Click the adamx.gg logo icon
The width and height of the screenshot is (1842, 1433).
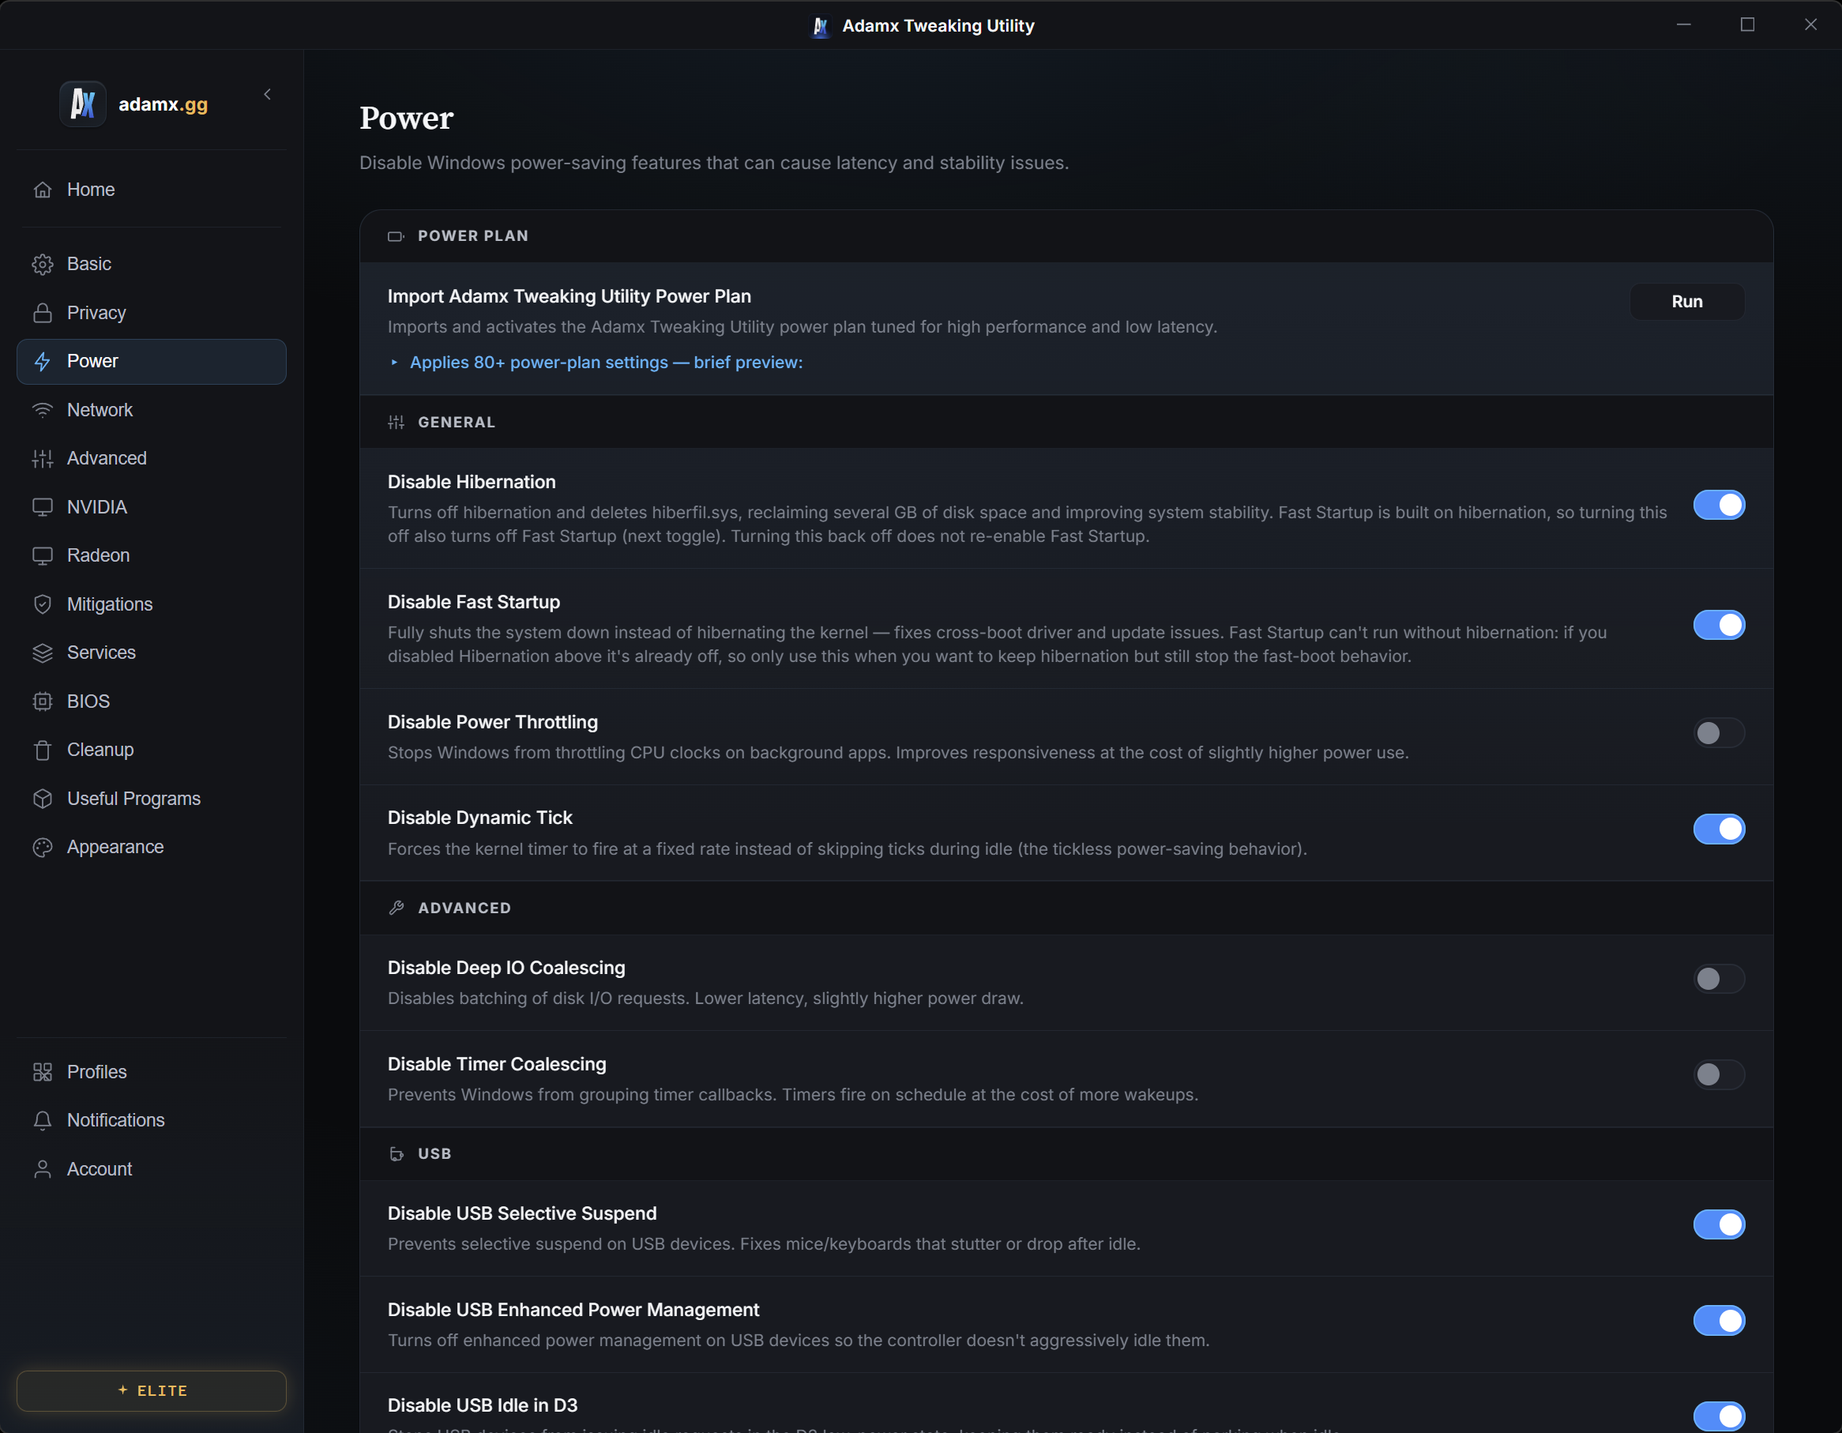[83, 103]
